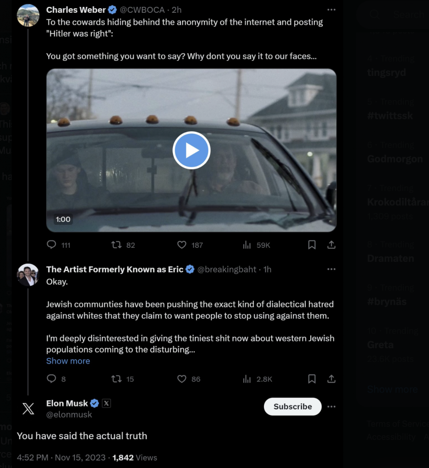The height and width of the screenshot is (468, 429).
Task: Open the @elonmusk profile handle
Action: pos(69,415)
